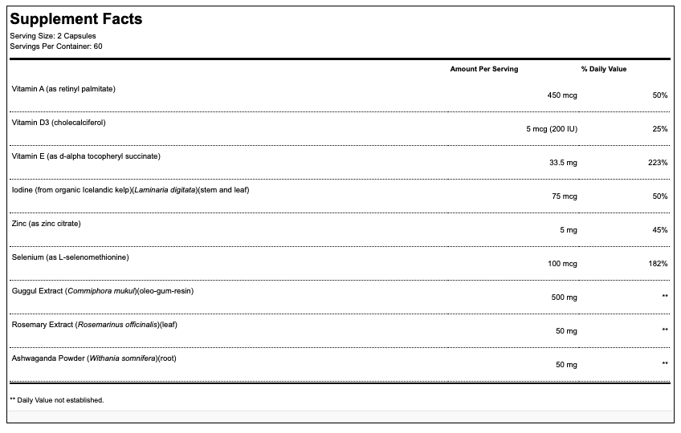The width and height of the screenshot is (681, 433).
Task: Select the Vitamin A retinyl palmitate row label
Action: point(63,88)
